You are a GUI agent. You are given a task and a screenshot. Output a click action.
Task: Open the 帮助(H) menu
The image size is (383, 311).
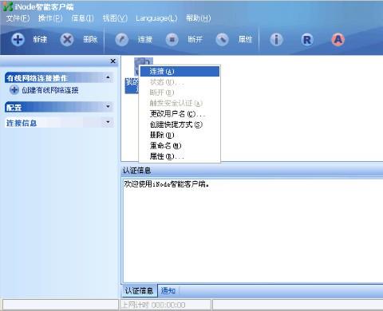[198, 18]
